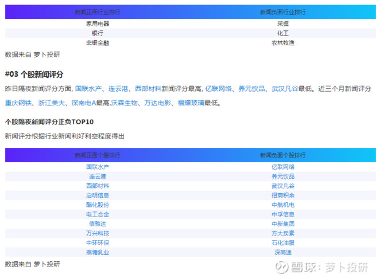
Task: Click the 非银金融 industry cell
Action: (98, 43)
